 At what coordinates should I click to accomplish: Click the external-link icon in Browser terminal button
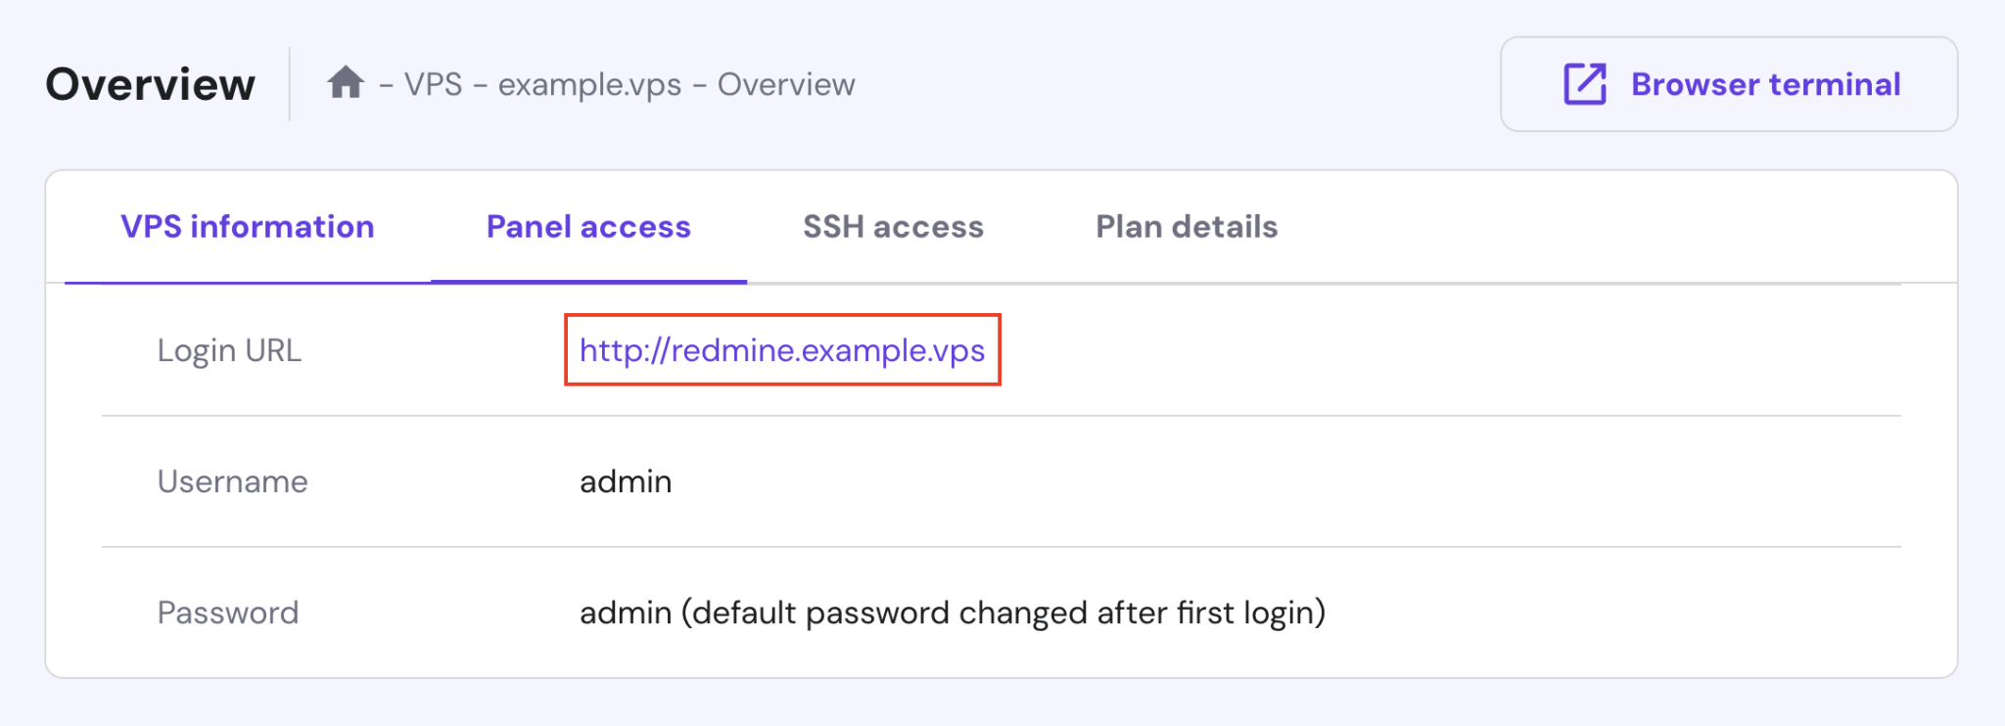(x=1585, y=84)
